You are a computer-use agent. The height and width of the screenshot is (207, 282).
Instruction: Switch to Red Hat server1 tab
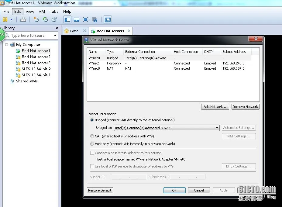click(110, 31)
